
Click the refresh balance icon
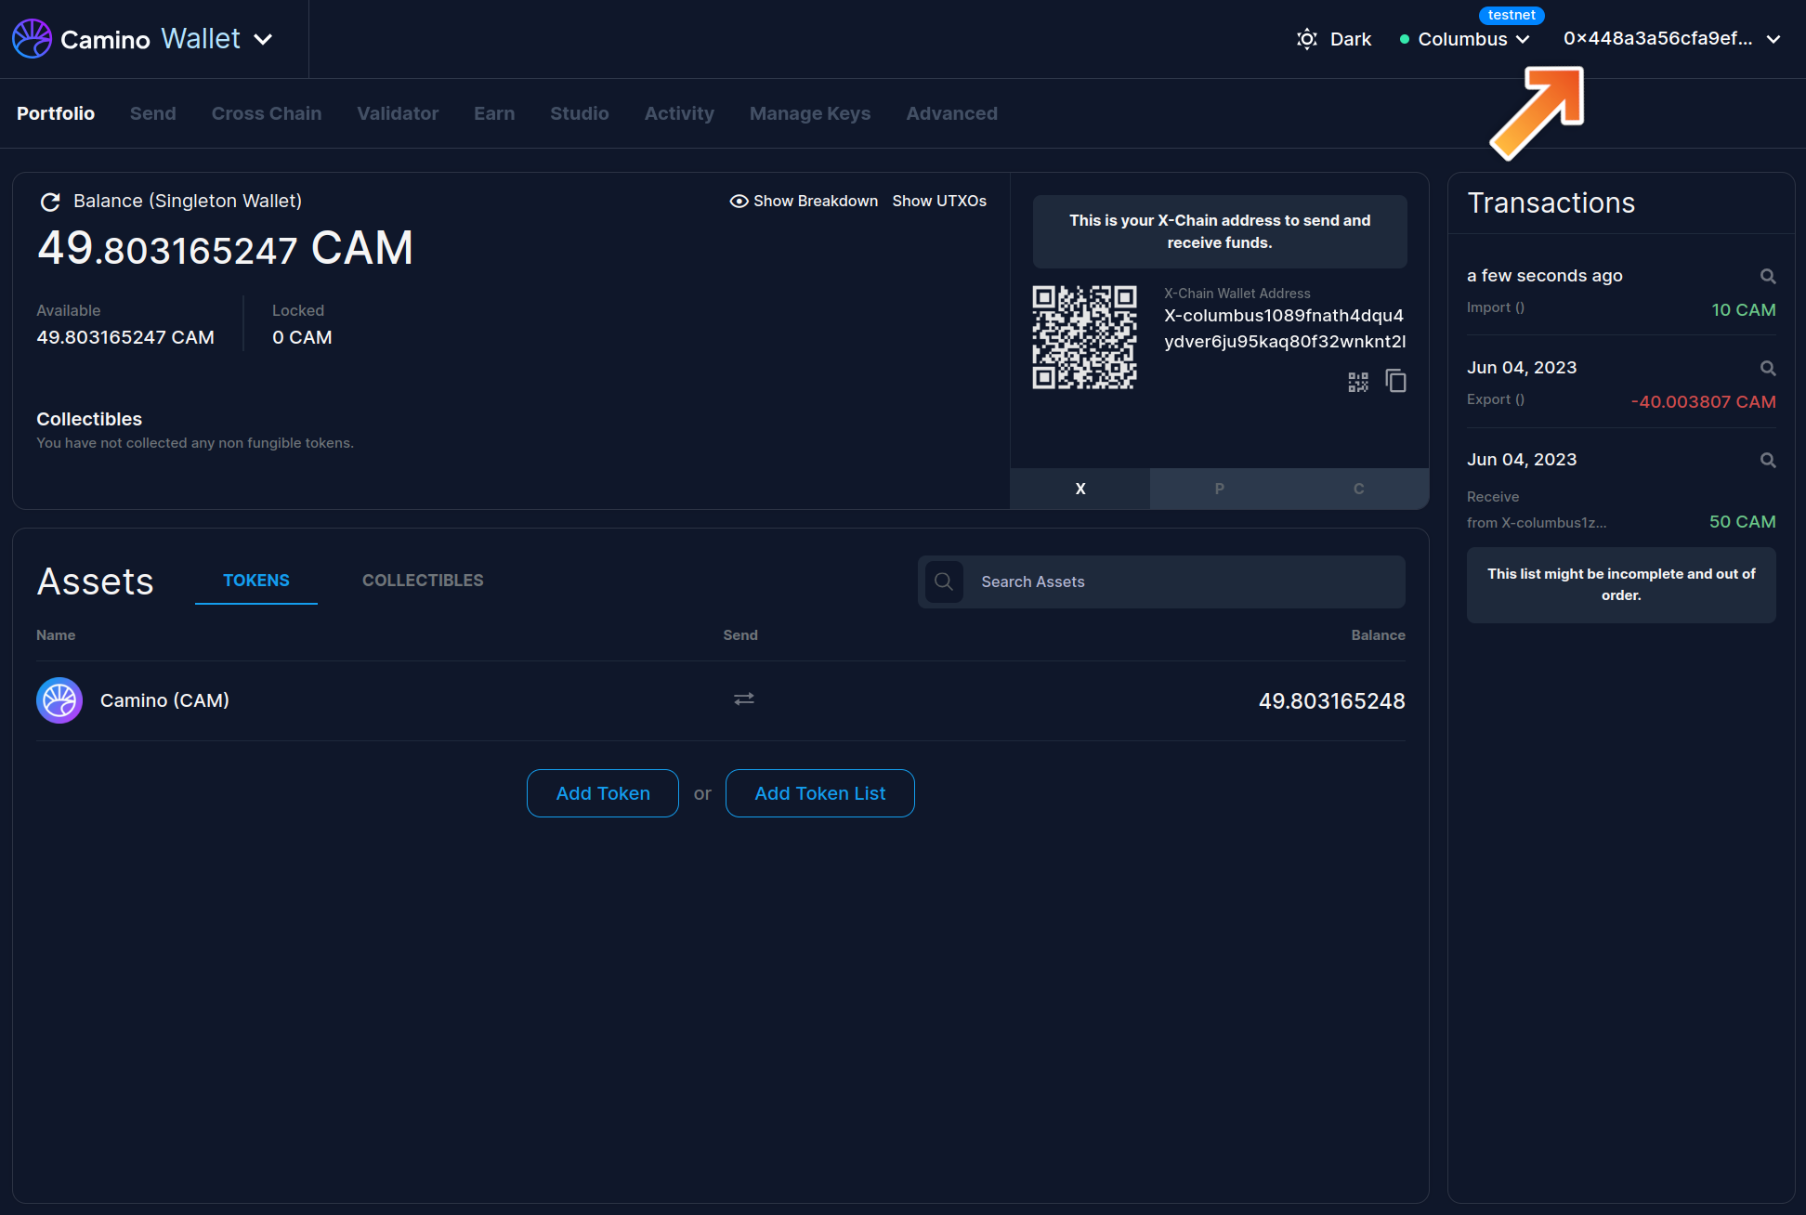[x=50, y=202]
